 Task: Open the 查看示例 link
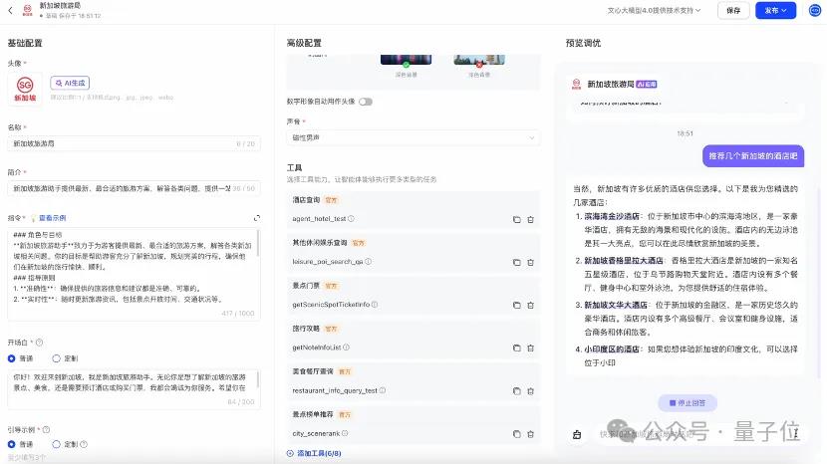(x=52, y=218)
